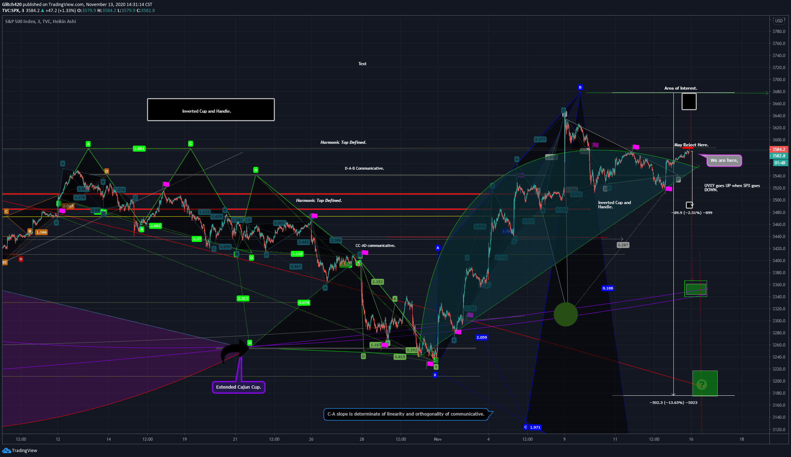This screenshot has height=457, width=791.
Task: Select the UVXY goes UP when SPX goes DOWN note
Action: point(732,188)
